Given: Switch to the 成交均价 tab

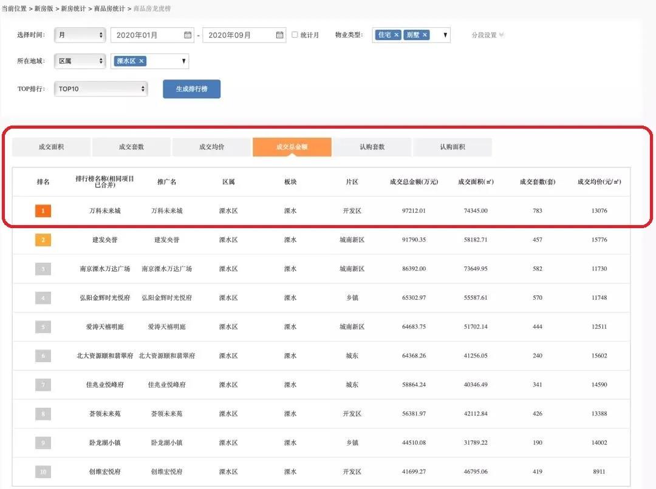Looking at the screenshot, I should pyautogui.click(x=211, y=147).
